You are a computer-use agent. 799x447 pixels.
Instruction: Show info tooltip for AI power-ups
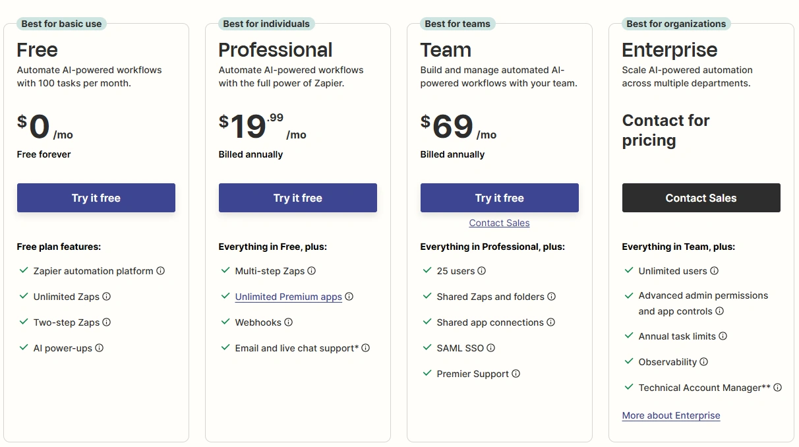[100, 348]
